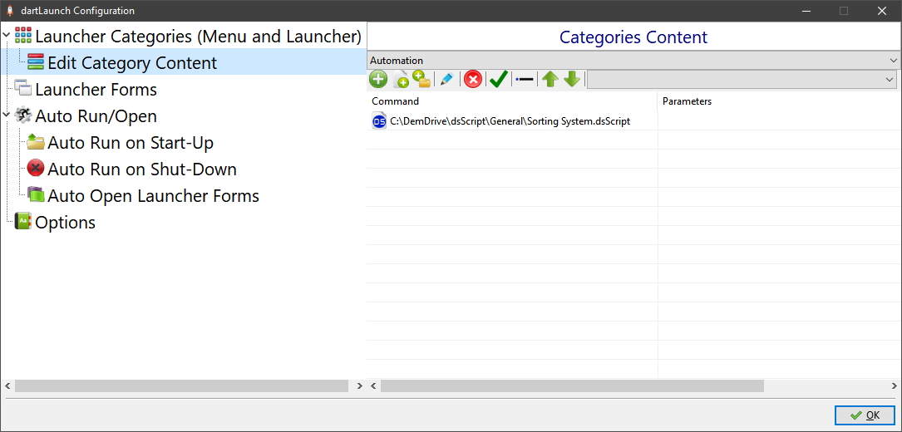Click the Auto Open Launcher Forms icon
This screenshot has width=902, height=432.
click(x=36, y=195)
